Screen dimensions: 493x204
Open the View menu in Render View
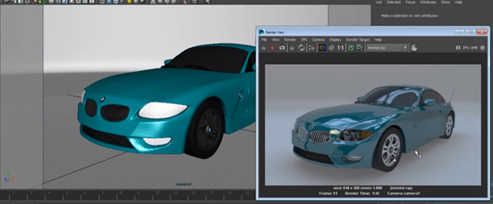[275, 40]
